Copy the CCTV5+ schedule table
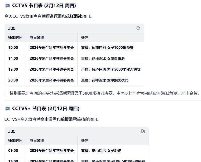Screen dimensions: 201x162 click(143, 131)
